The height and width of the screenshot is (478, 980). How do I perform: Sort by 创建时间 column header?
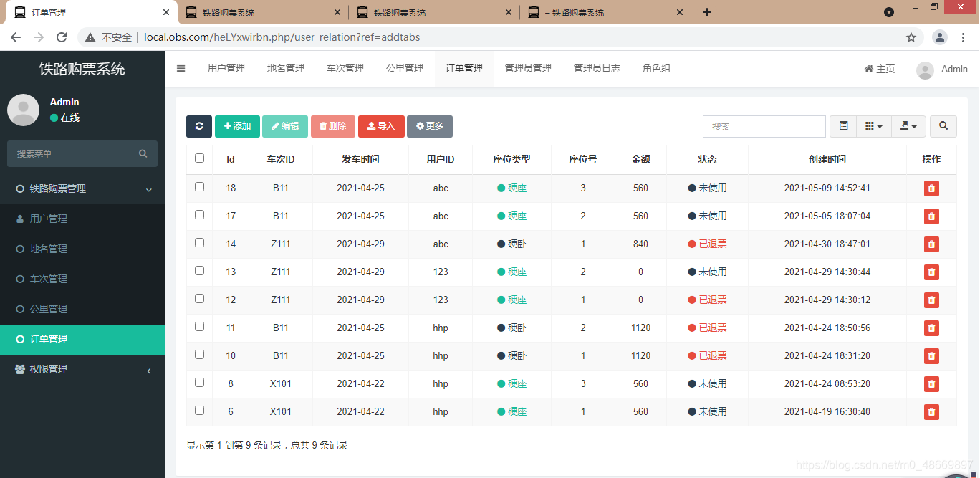pyautogui.click(x=827, y=159)
